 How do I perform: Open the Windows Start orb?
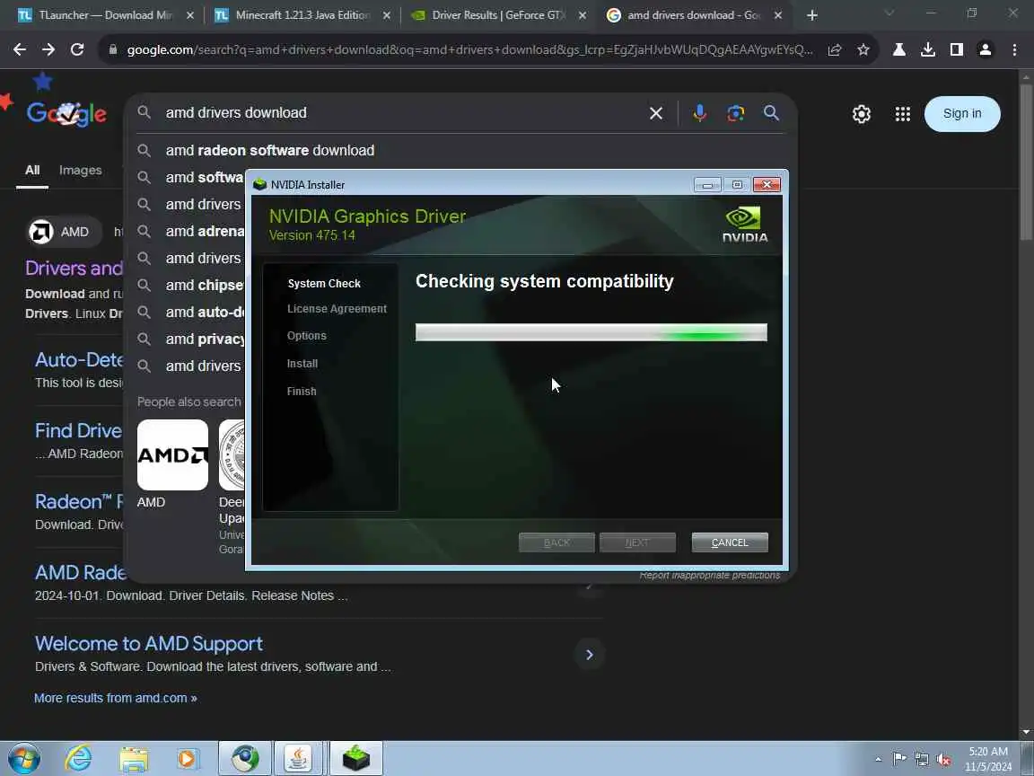coord(23,758)
